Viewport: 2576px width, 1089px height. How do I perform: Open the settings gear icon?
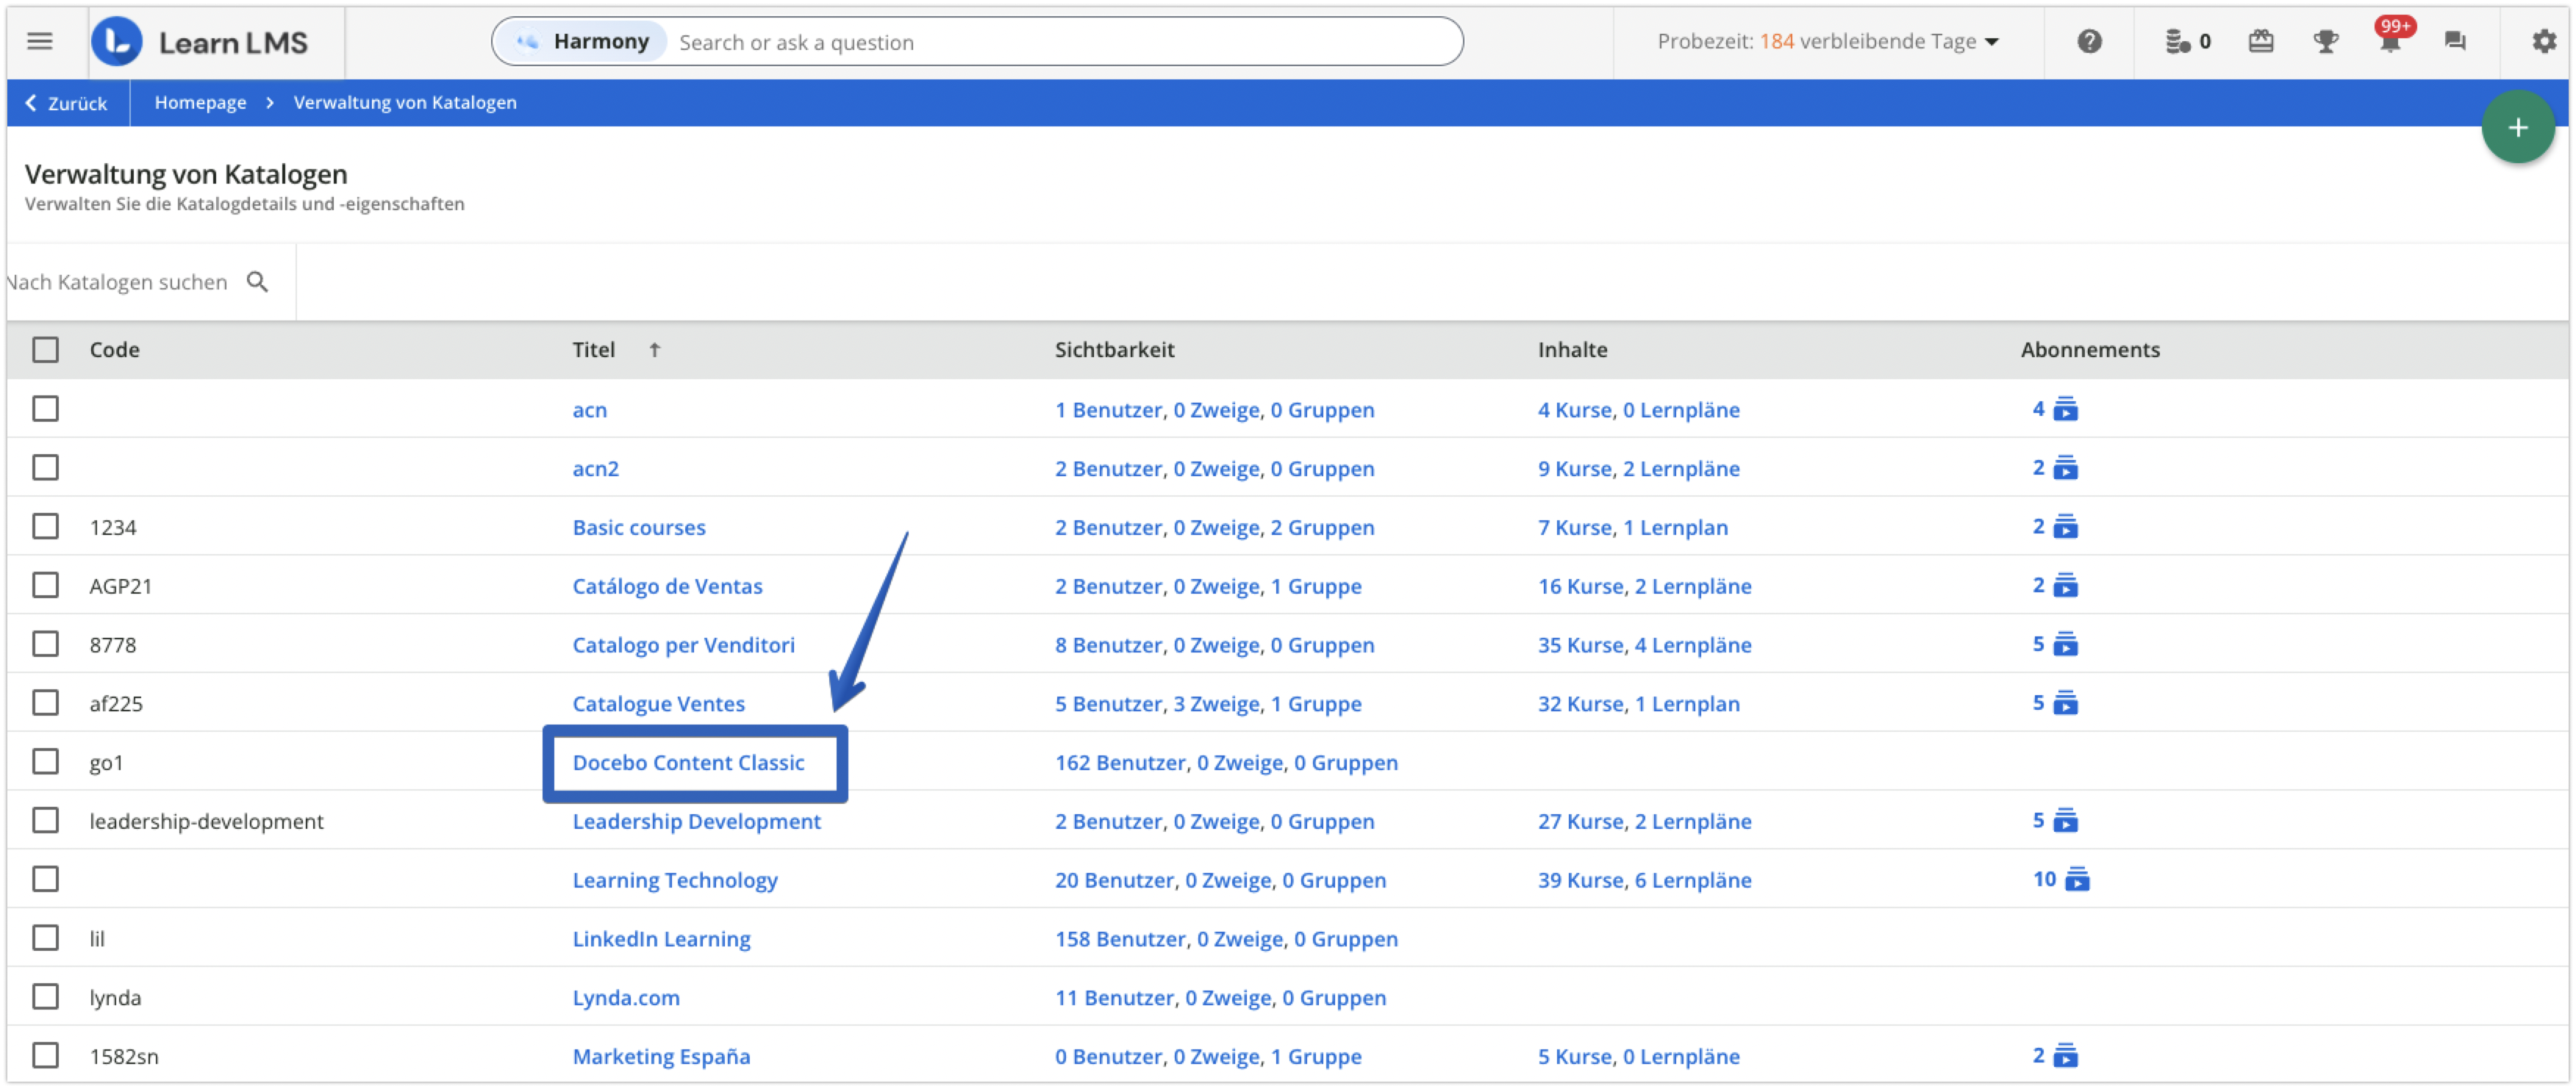point(2544,42)
